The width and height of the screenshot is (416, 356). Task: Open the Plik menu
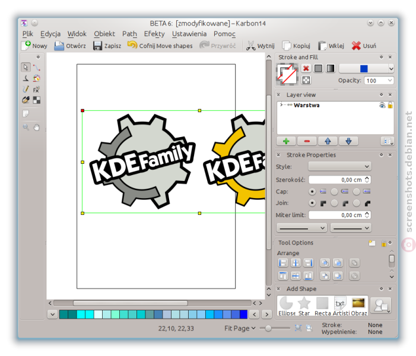pyautogui.click(x=27, y=34)
